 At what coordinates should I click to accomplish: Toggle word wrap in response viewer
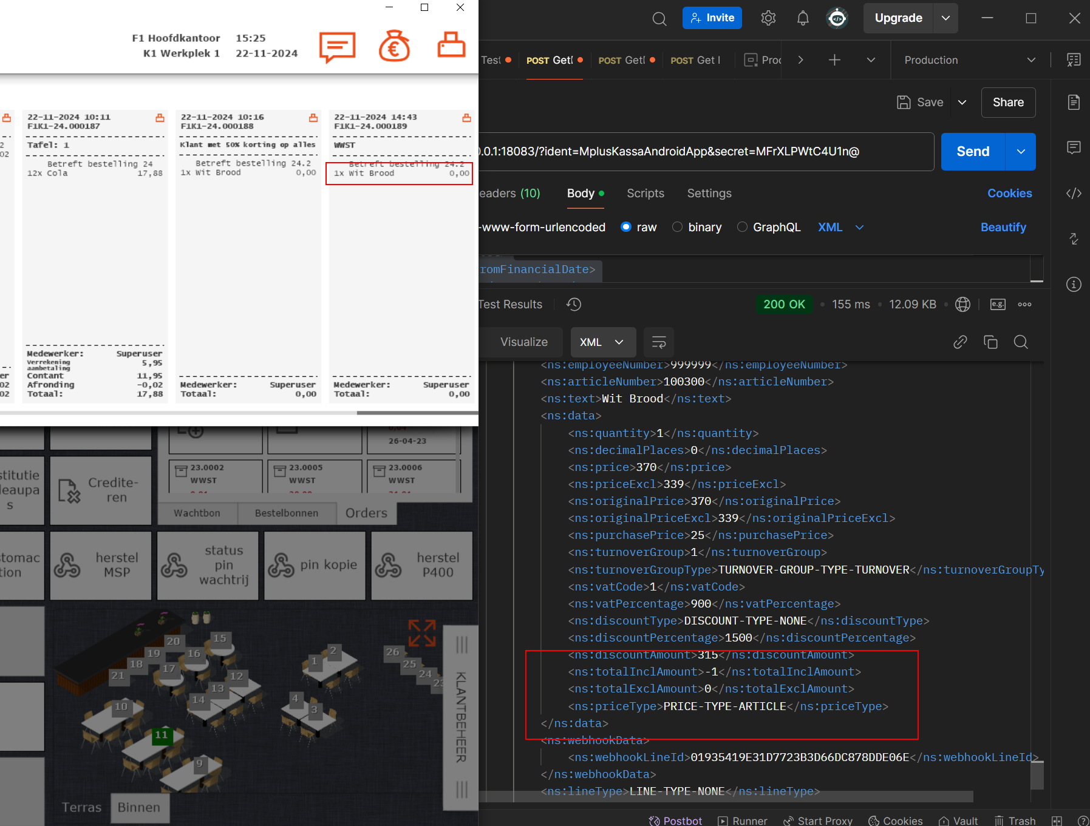point(659,342)
